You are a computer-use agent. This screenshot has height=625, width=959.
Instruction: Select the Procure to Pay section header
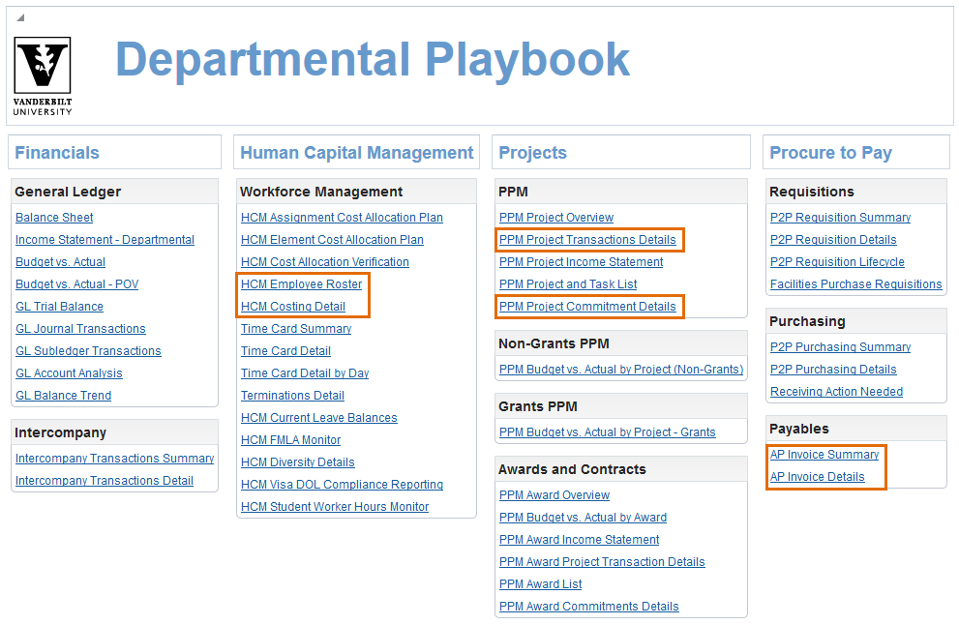(x=830, y=153)
